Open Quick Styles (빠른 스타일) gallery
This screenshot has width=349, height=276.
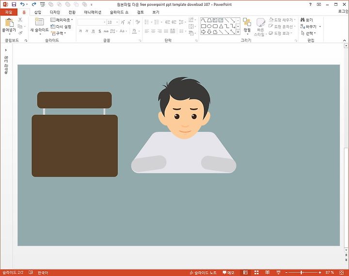point(260,27)
